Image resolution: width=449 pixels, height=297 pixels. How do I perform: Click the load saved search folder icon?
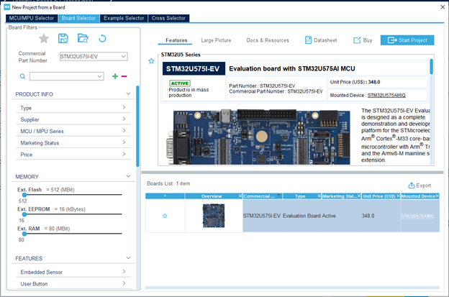(83, 38)
